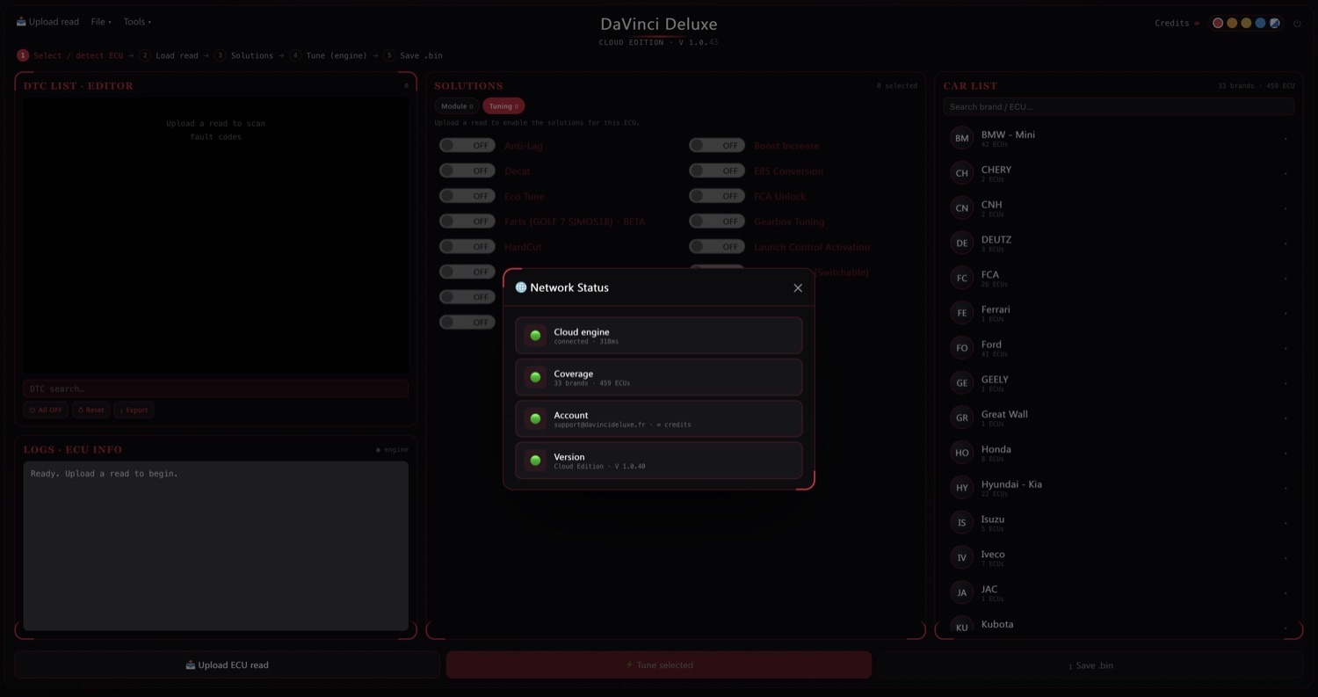The image size is (1318, 697).
Task: Toggle the FCA Unlock switch
Action: click(x=717, y=196)
